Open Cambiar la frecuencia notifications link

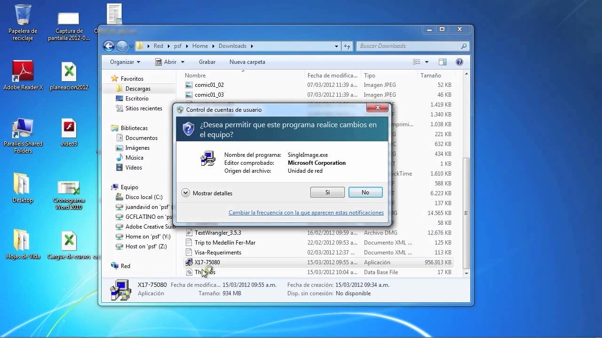[306, 213]
